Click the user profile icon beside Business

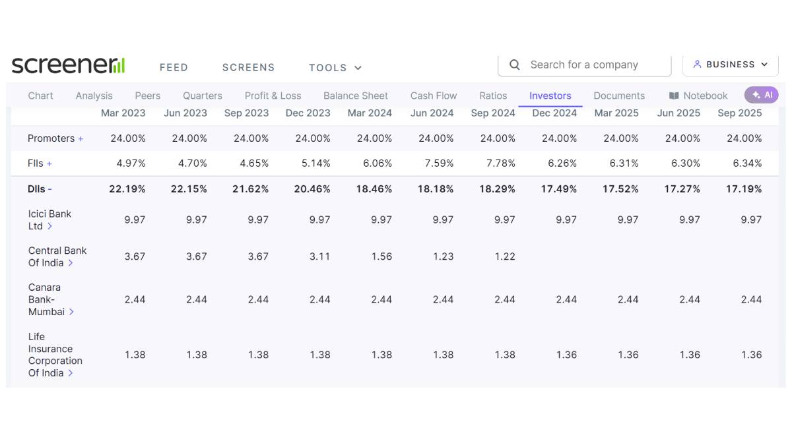click(x=697, y=65)
